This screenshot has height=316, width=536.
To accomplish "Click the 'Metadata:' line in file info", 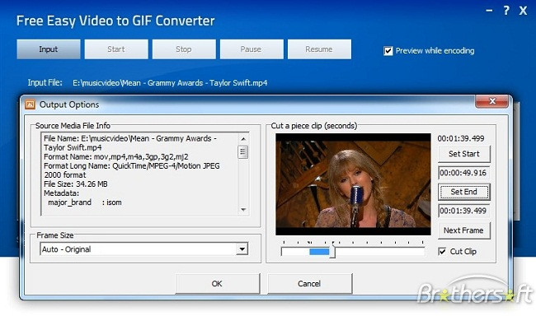I will (61, 193).
